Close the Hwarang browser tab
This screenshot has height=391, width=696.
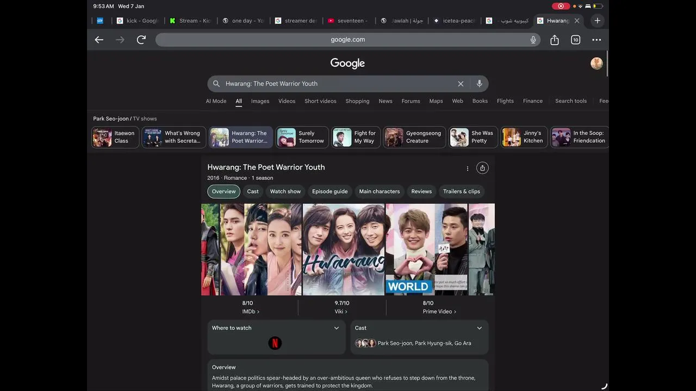[x=577, y=21]
